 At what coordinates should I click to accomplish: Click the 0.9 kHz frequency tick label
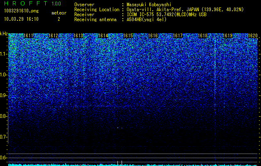pyautogui.click(x=3, y=95)
